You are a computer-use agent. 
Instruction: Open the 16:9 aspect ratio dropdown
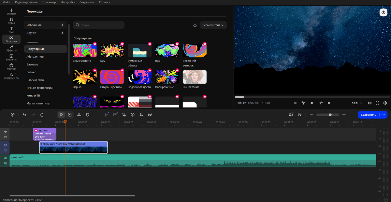357,103
